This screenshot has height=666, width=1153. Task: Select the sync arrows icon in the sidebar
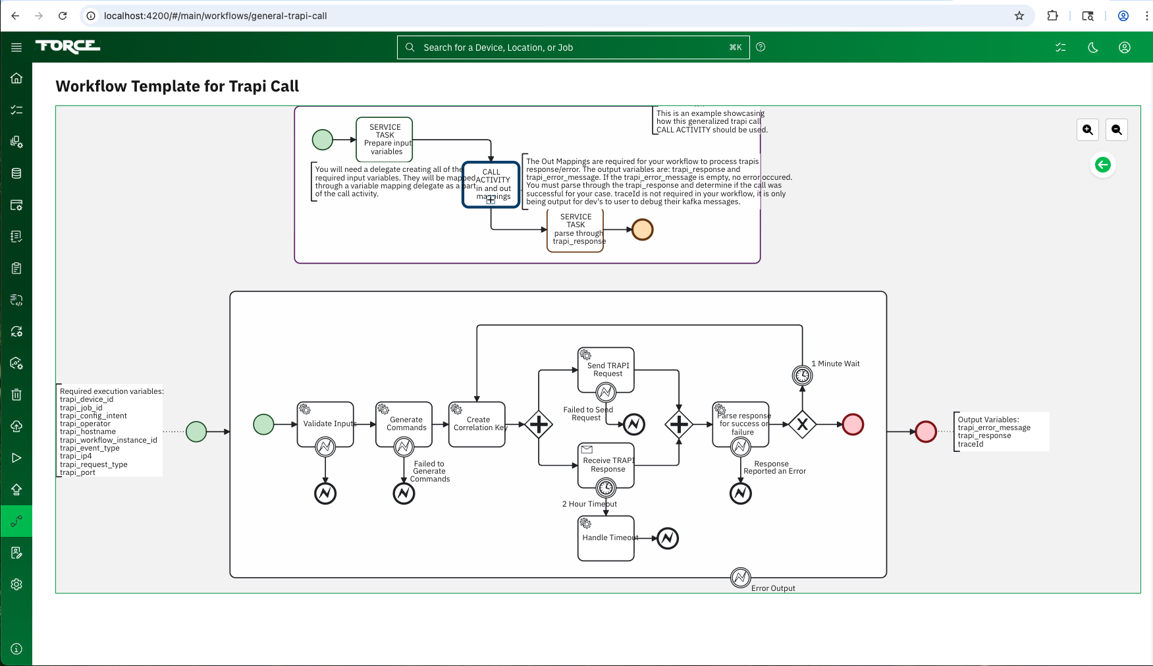click(x=16, y=331)
